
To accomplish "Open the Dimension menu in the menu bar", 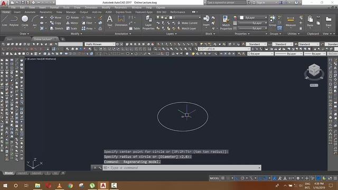I will coord(91,7).
